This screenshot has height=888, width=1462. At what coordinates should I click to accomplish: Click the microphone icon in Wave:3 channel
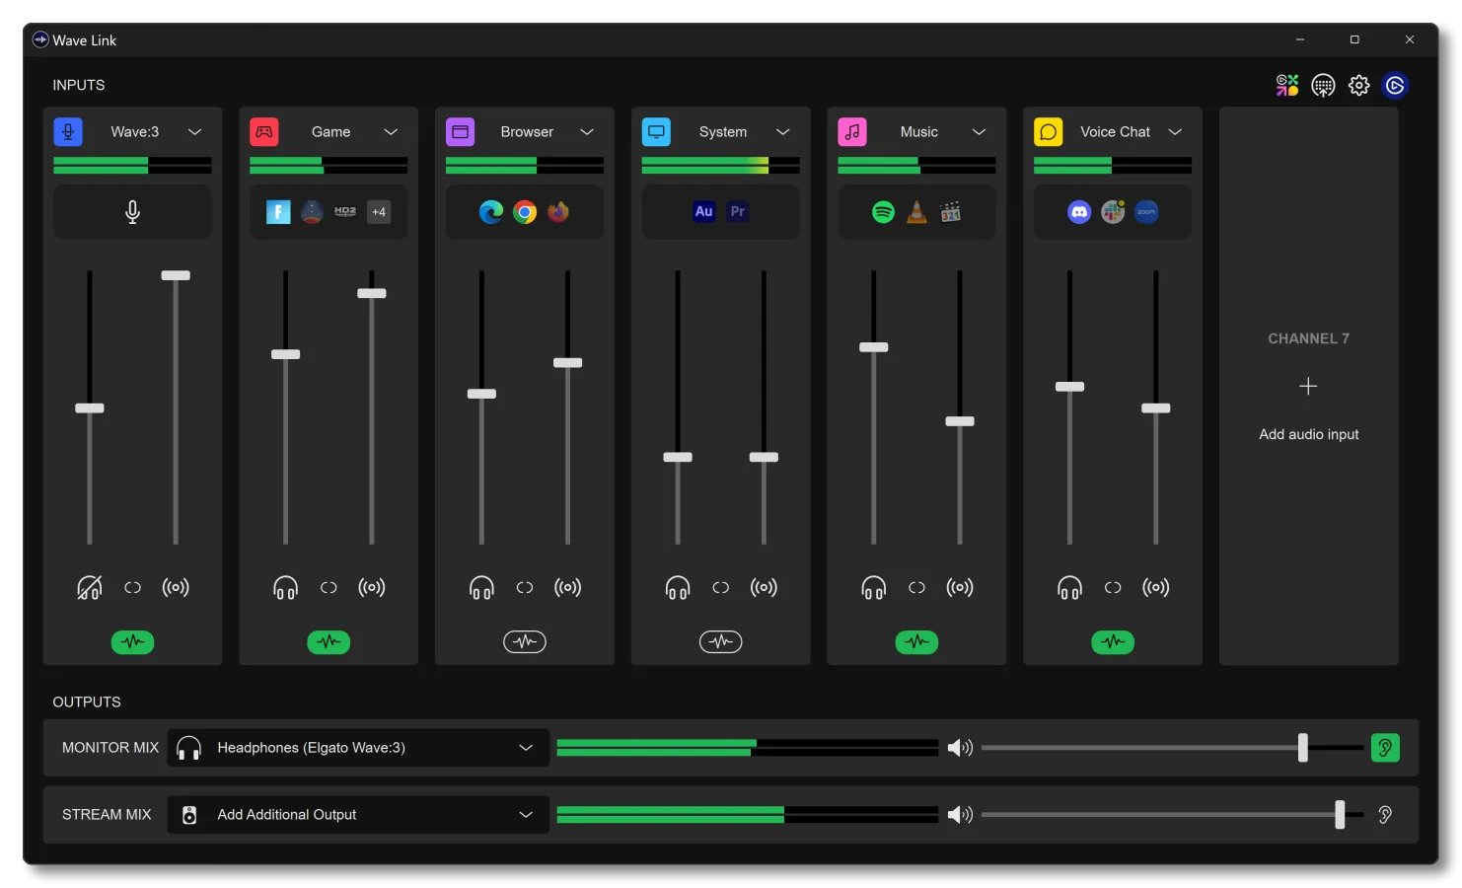click(x=132, y=212)
